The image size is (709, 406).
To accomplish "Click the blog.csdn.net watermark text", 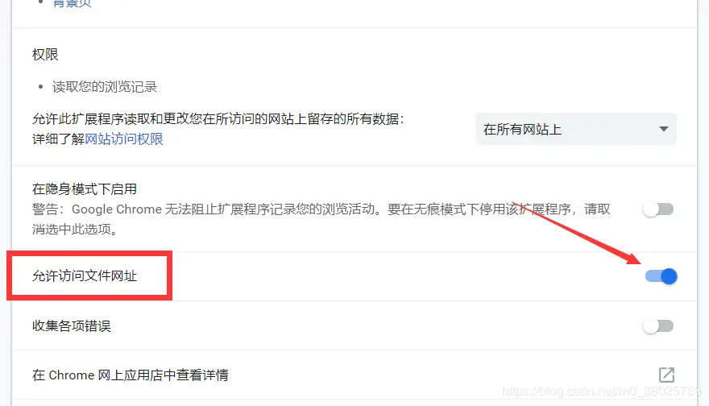I will [601, 391].
